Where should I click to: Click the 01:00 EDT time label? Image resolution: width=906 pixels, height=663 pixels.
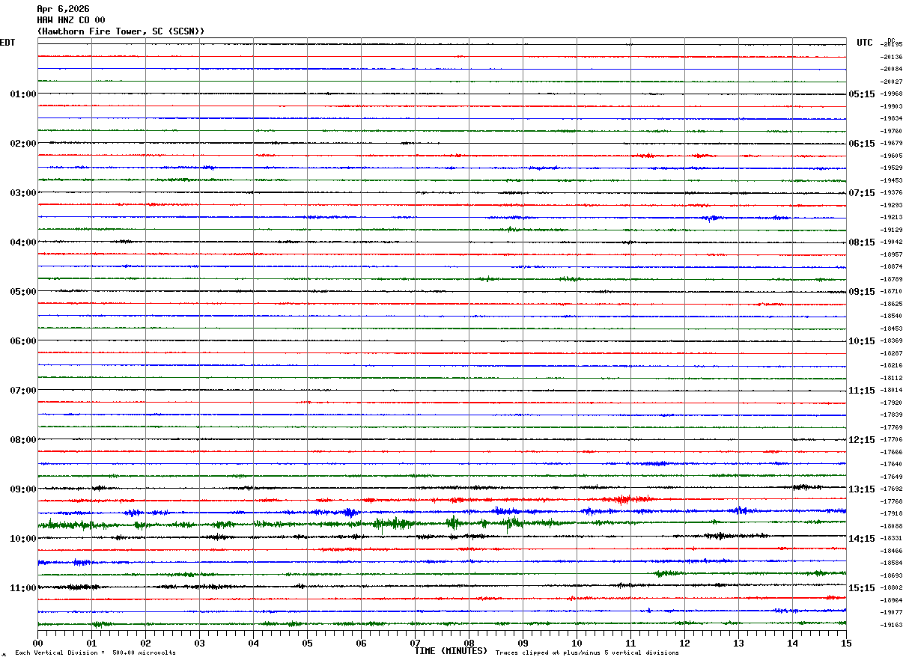(x=23, y=94)
